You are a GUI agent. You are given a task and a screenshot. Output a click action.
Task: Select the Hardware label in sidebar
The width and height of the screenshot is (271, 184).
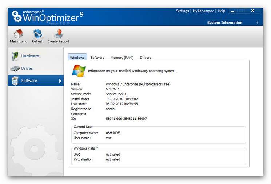(x=30, y=56)
